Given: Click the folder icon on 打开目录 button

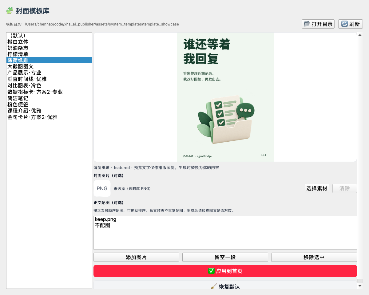Looking at the screenshot, I should [307, 24].
